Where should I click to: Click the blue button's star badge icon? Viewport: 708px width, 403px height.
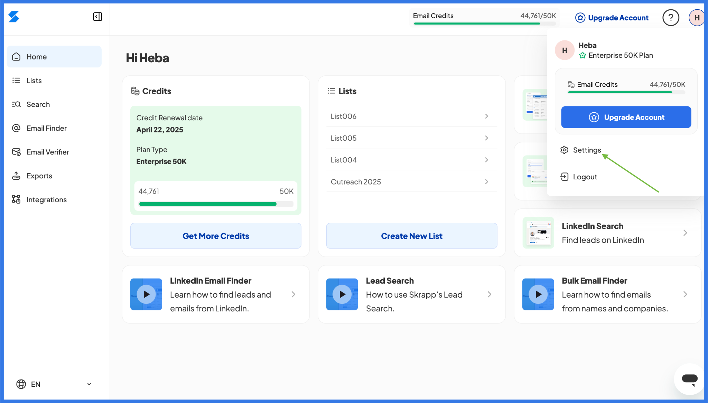(x=594, y=117)
